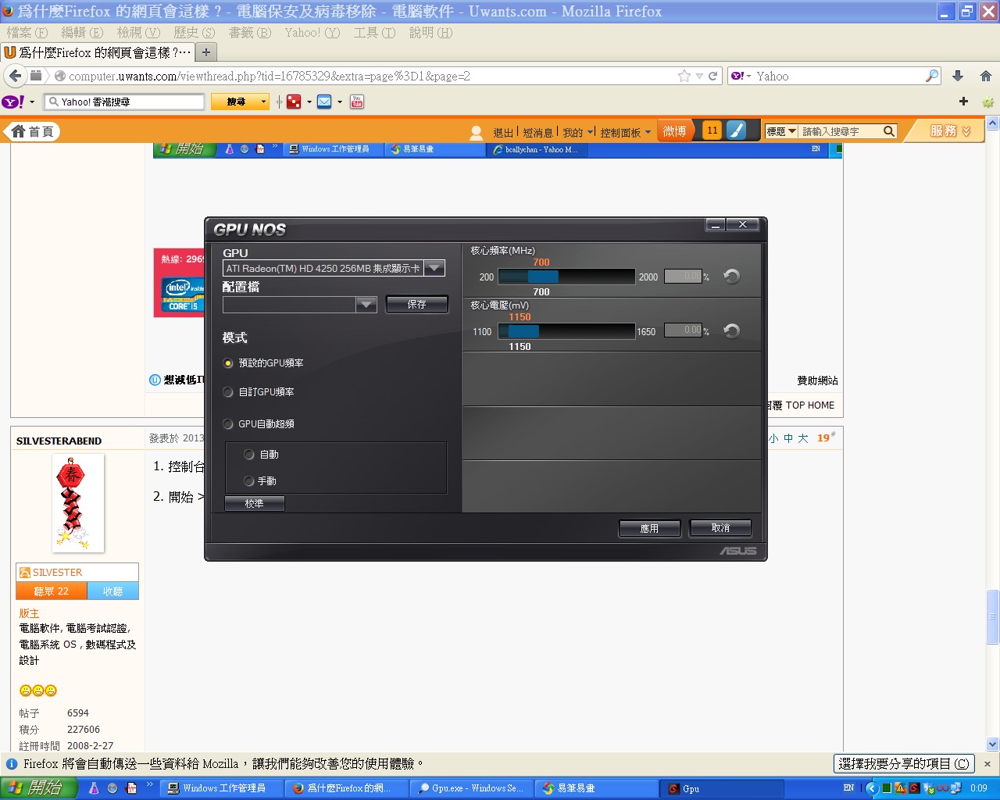Select the 自訂GPU頻率 mode

pyautogui.click(x=228, y=392)
